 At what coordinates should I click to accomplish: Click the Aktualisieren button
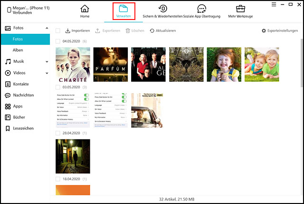163,30
